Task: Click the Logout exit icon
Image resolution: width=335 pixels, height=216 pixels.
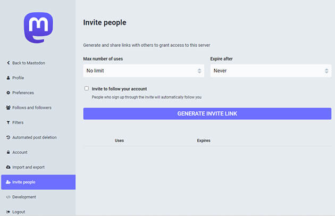Action: tap(8, 212)
